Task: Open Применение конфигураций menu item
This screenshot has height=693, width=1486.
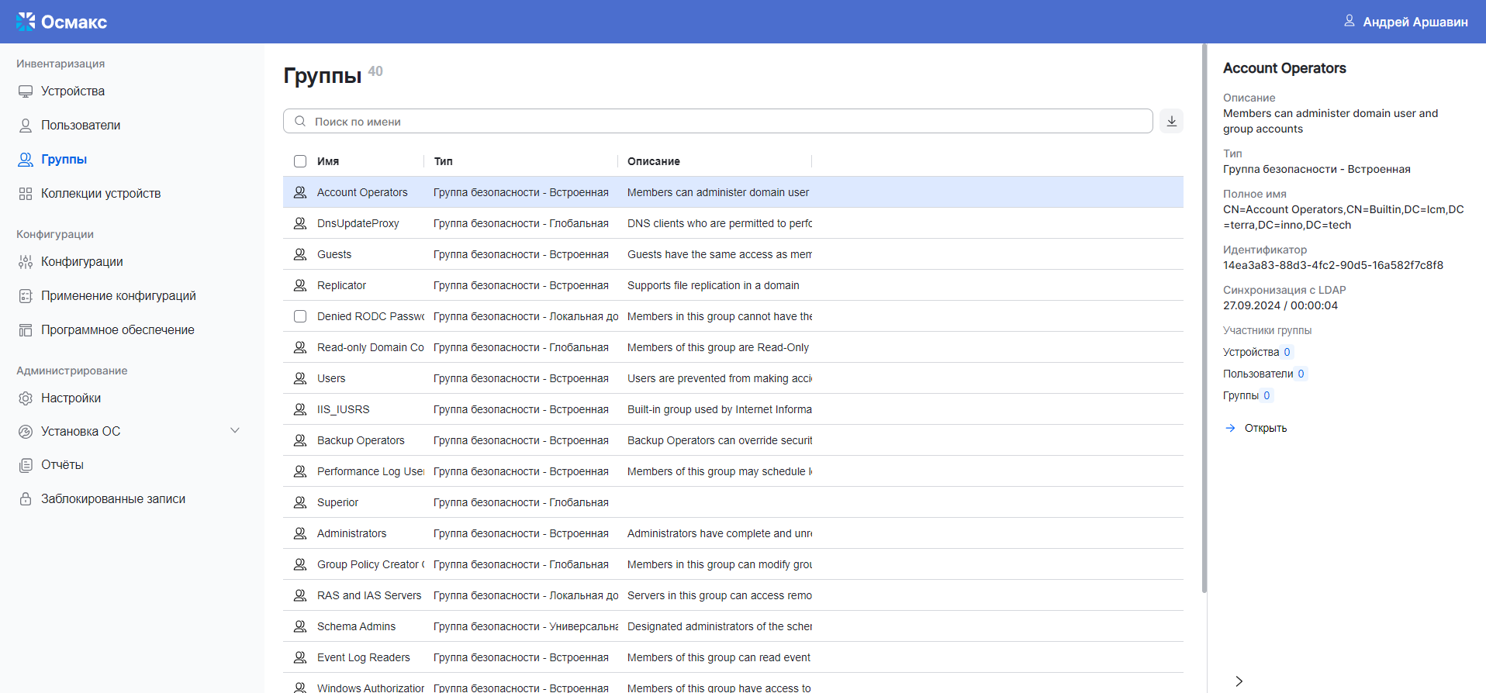Action: 118,296
